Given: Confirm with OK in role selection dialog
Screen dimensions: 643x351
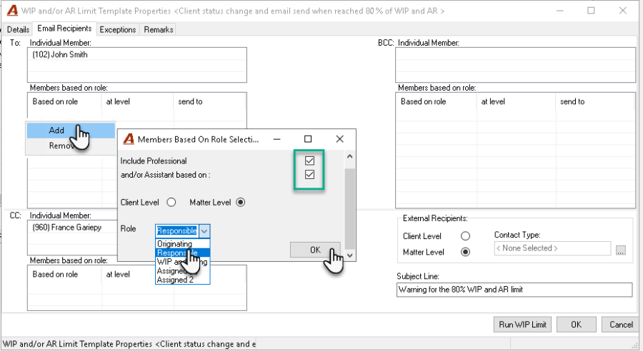Looking at the screenshot, I should tap(315, 250).
